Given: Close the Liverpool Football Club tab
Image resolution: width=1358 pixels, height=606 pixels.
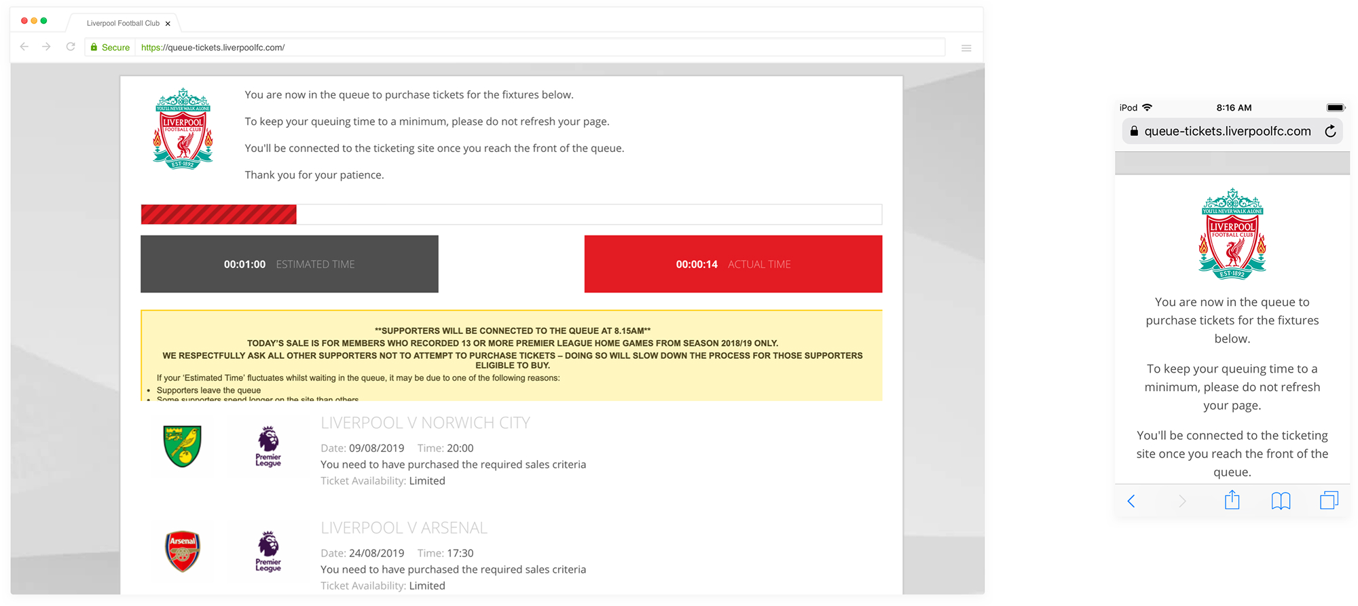Looking at the screenshot, I should 168,24.
